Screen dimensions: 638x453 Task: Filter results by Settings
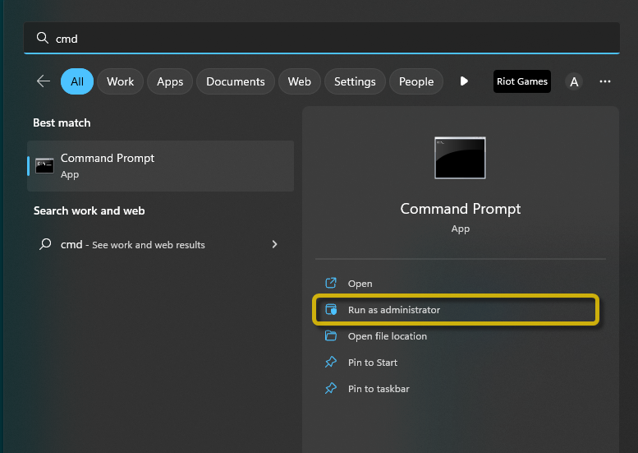click(x=355, y=81)
